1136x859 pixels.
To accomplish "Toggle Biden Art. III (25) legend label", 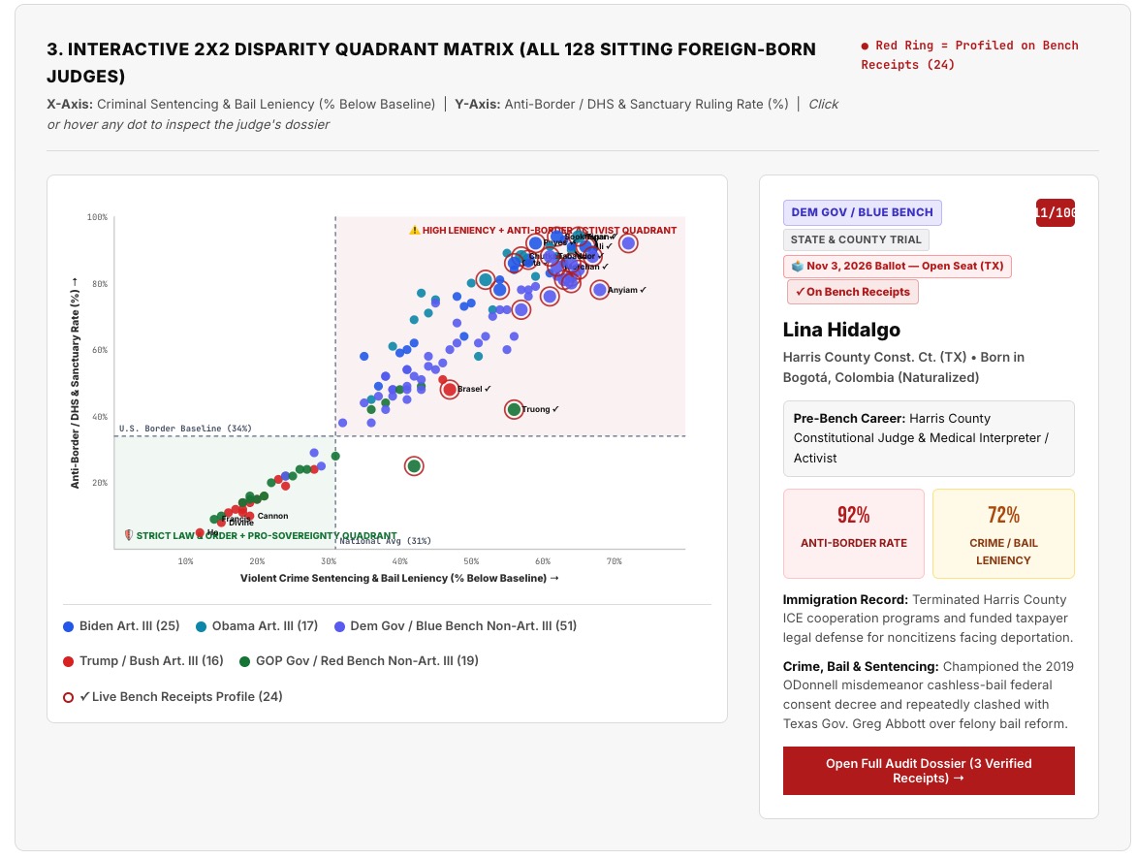I will [x=130, y=625].
